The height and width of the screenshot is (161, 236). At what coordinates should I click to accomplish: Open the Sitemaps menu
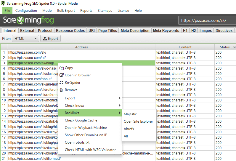pyautogui.click(x=105, y=11)
